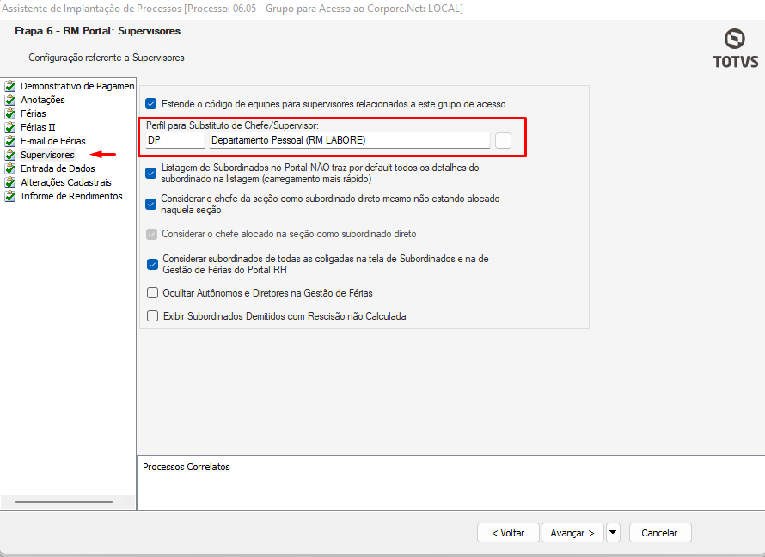Click the checkmark icon beside Demonstrativo de Pagamento
The image size is (765, 557).
pyautogui.click(x=10, y=86)
